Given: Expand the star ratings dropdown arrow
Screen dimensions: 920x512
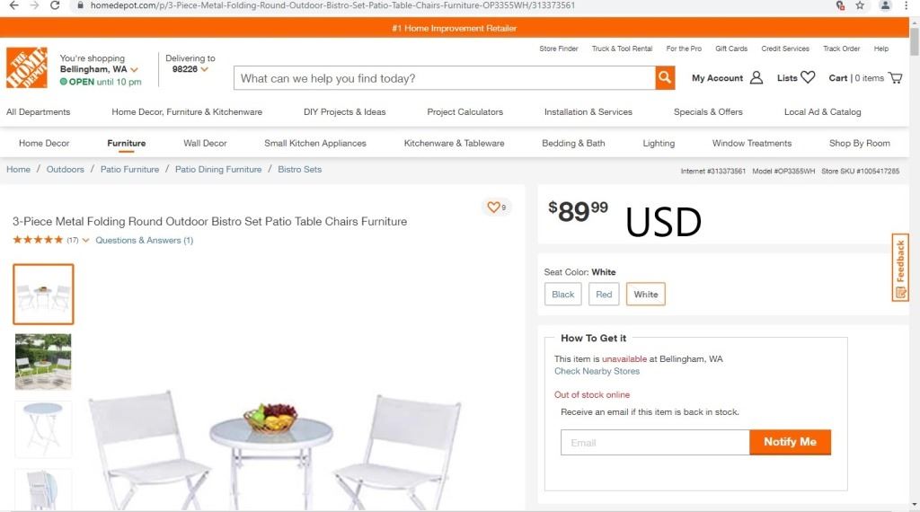Looking at the screenshot, I should pyautogui.click(x=86, y=241).
